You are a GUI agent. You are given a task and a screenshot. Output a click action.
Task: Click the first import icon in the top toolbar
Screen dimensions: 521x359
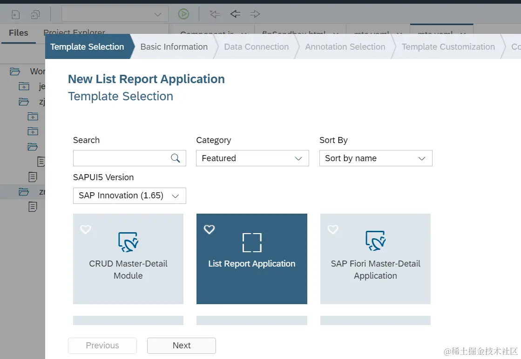click(15, 14)
